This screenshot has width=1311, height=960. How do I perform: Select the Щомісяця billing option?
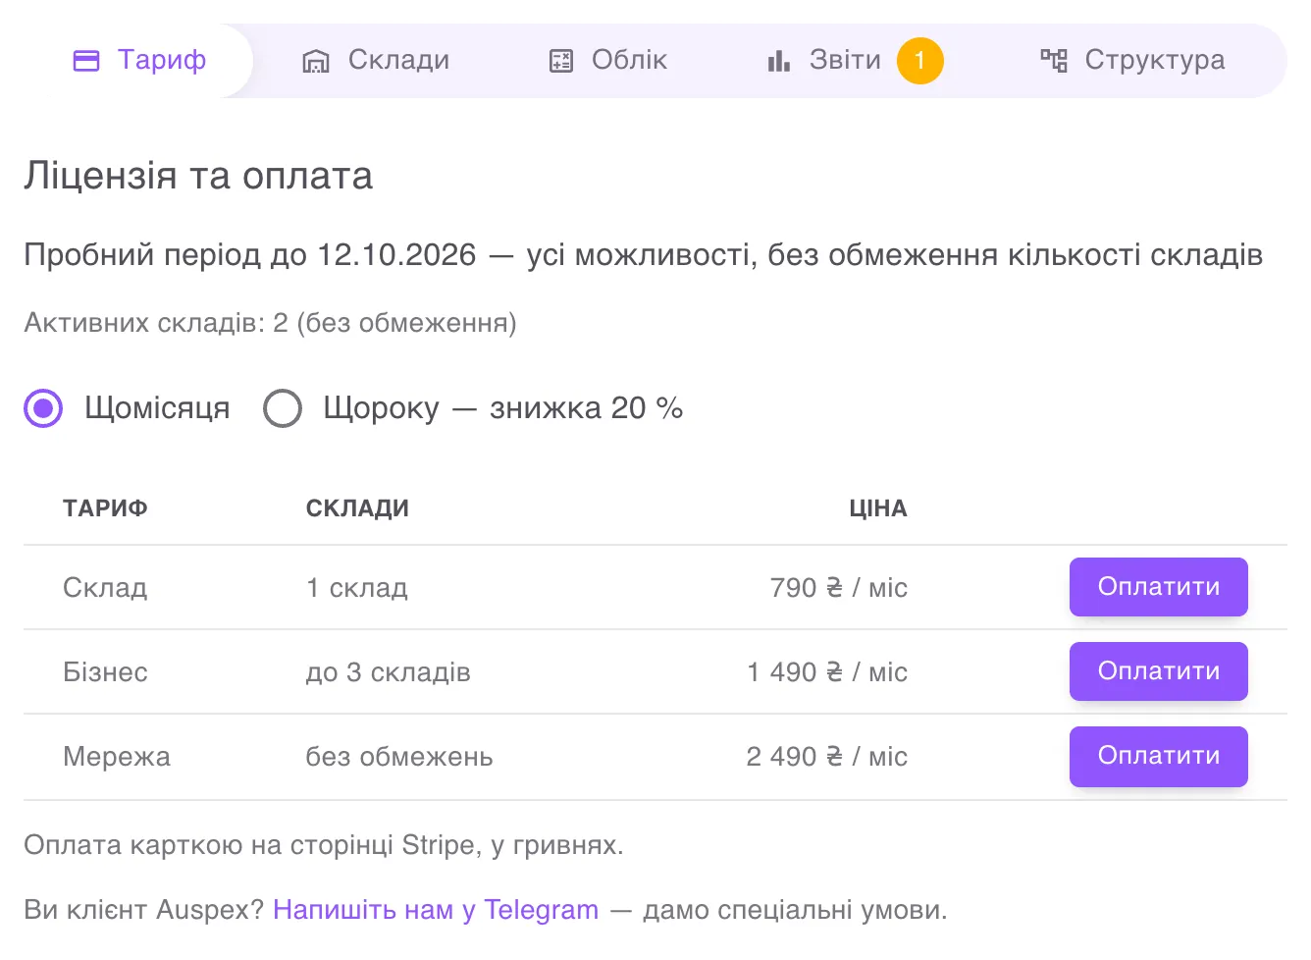click(43, 408)
